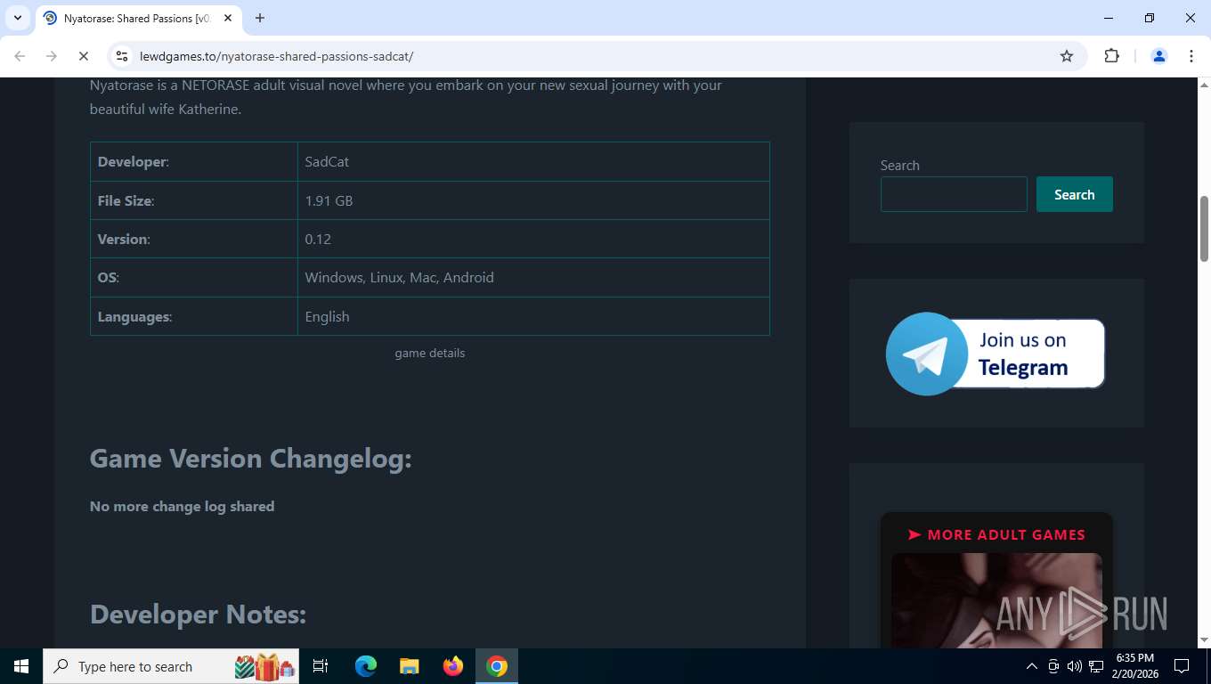Click the Meet Now camera tray icon
The width and height of the screenshot is (1211, 684).
click(1053, 666)
